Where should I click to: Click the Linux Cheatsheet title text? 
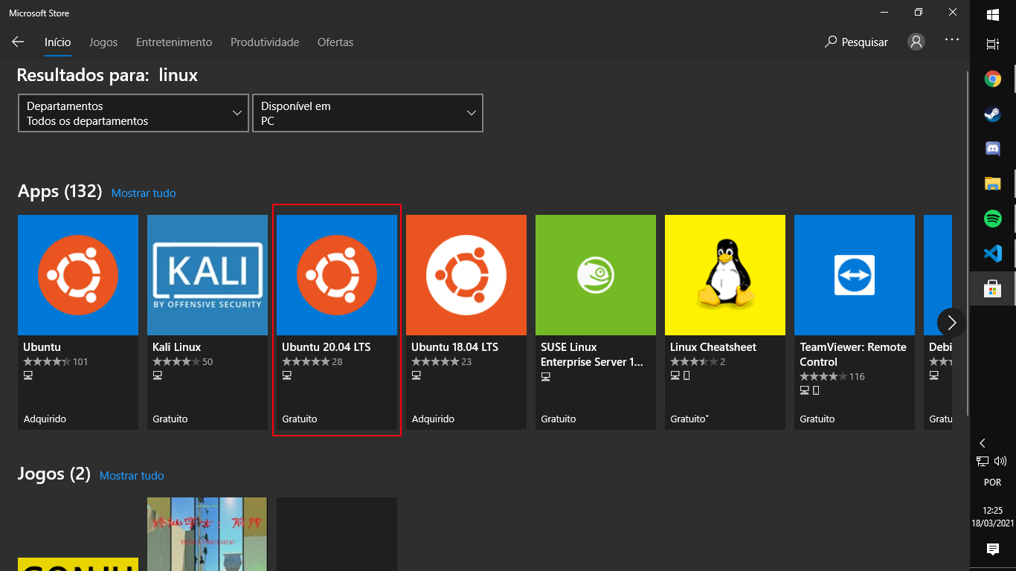point(713,347)
